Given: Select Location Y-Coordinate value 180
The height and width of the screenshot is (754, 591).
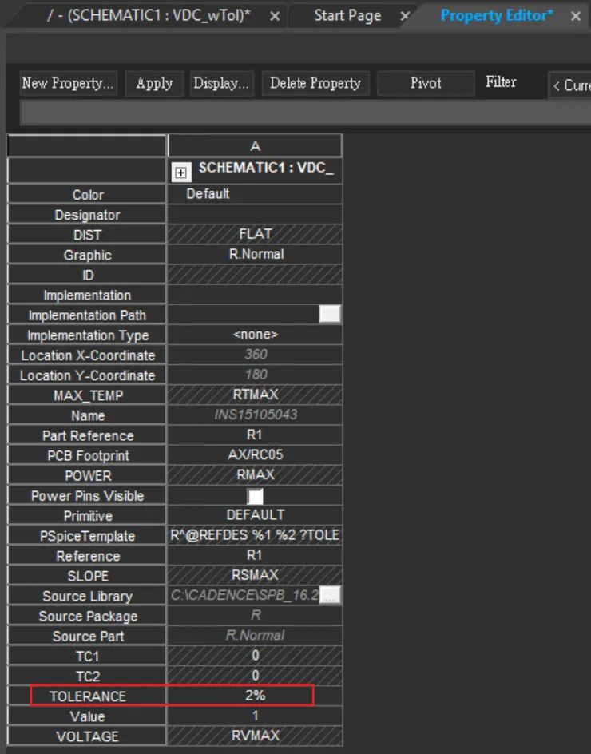Looking at the screenshot, I should (255, 375).
